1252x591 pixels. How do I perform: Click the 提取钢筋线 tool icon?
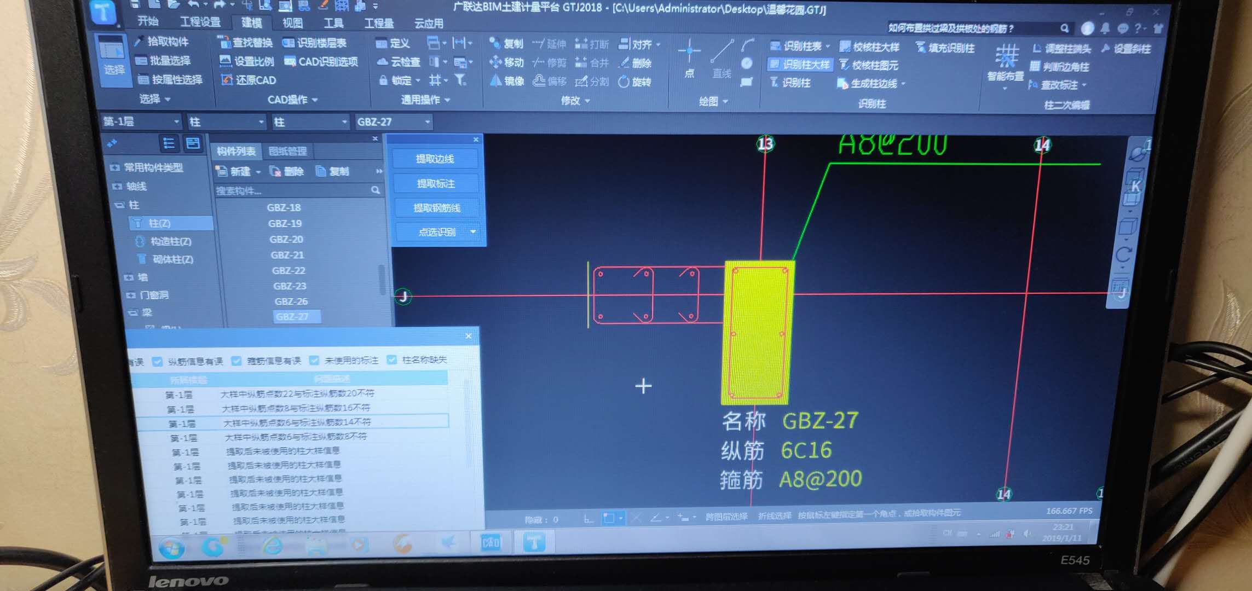tap(437, 208)
